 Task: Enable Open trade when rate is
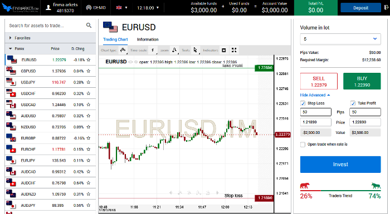click(x=303, y=145)
